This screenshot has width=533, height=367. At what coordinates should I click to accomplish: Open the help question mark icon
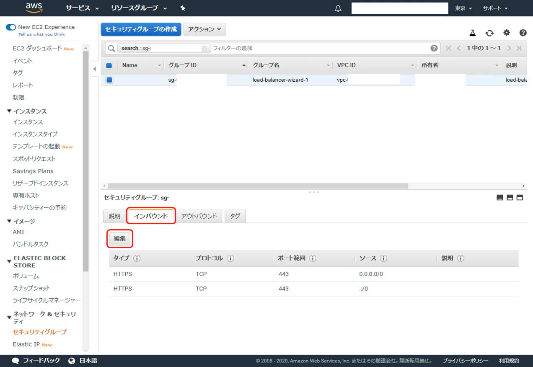pos(523,33)
